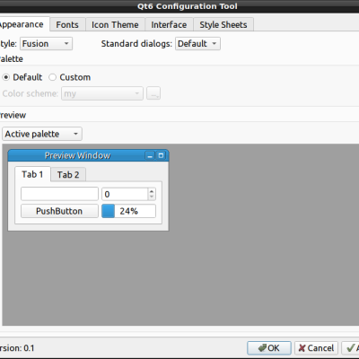Decrease the spin box value arrow
The image size is (359, 359).
coord(152,197)
